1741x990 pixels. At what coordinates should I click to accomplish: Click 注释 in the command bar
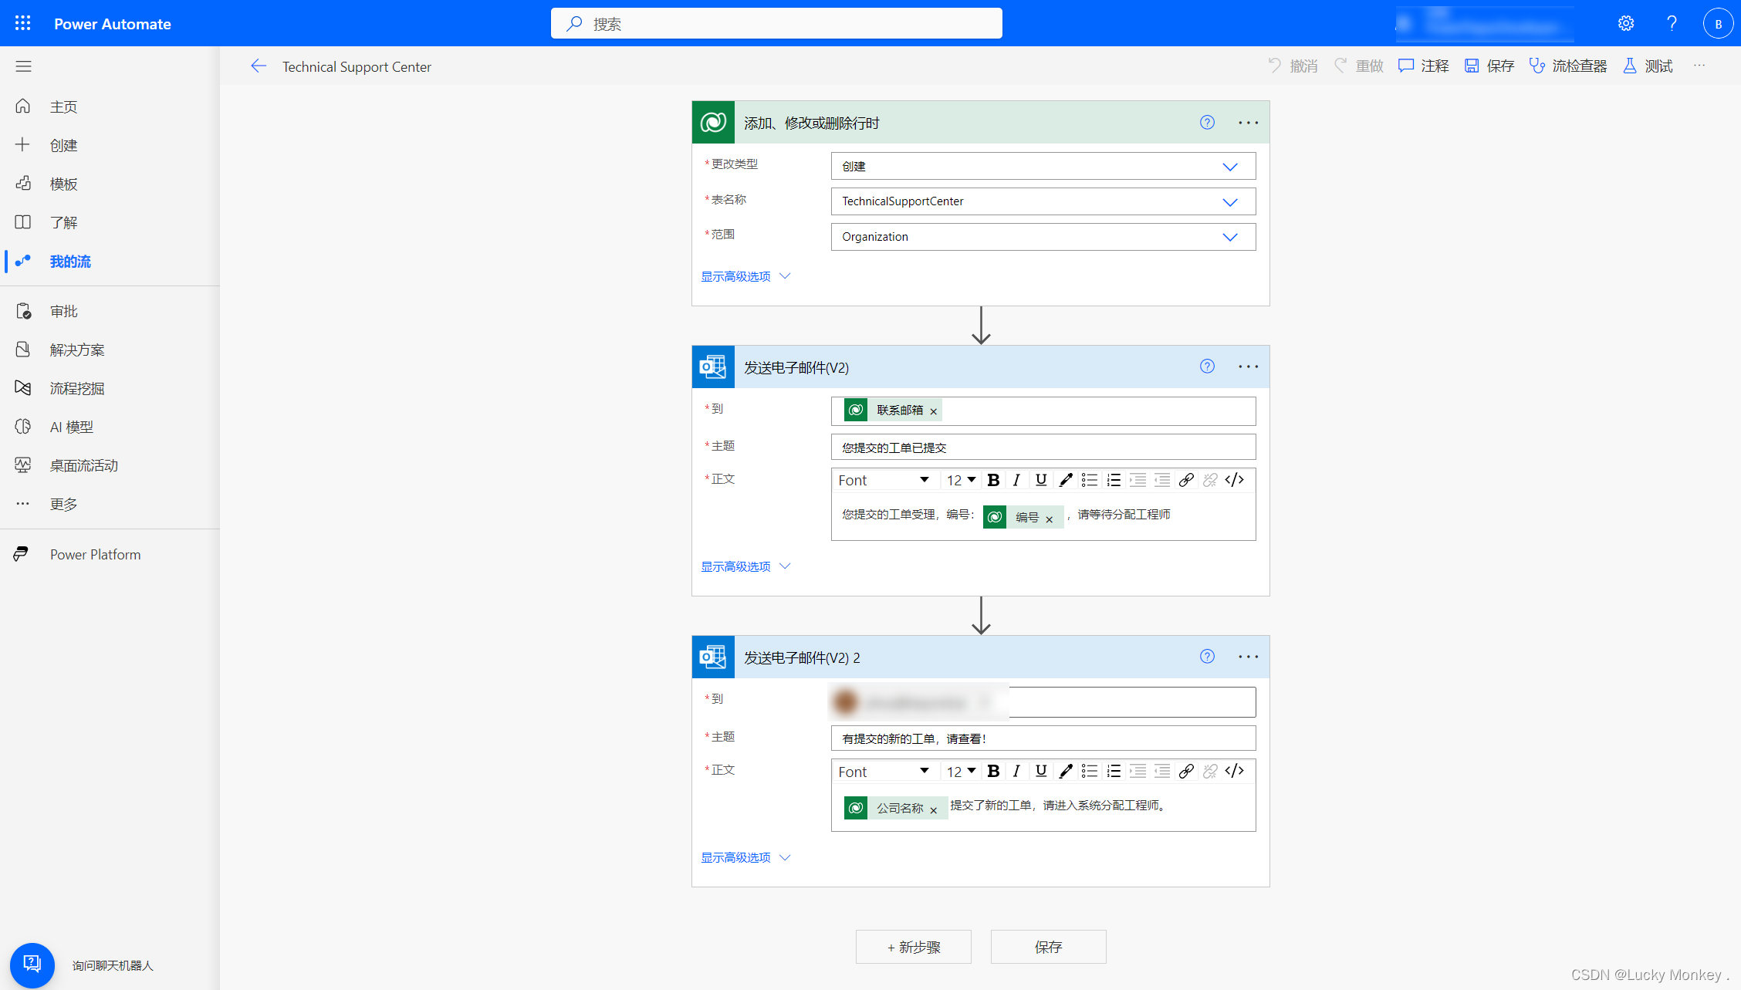pos(1423,66)
